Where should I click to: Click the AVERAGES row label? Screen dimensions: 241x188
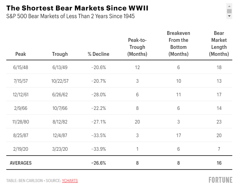click(x=21, y=163)
